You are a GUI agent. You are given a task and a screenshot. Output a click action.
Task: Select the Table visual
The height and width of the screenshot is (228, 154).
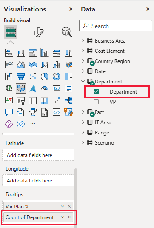[33, 100]
